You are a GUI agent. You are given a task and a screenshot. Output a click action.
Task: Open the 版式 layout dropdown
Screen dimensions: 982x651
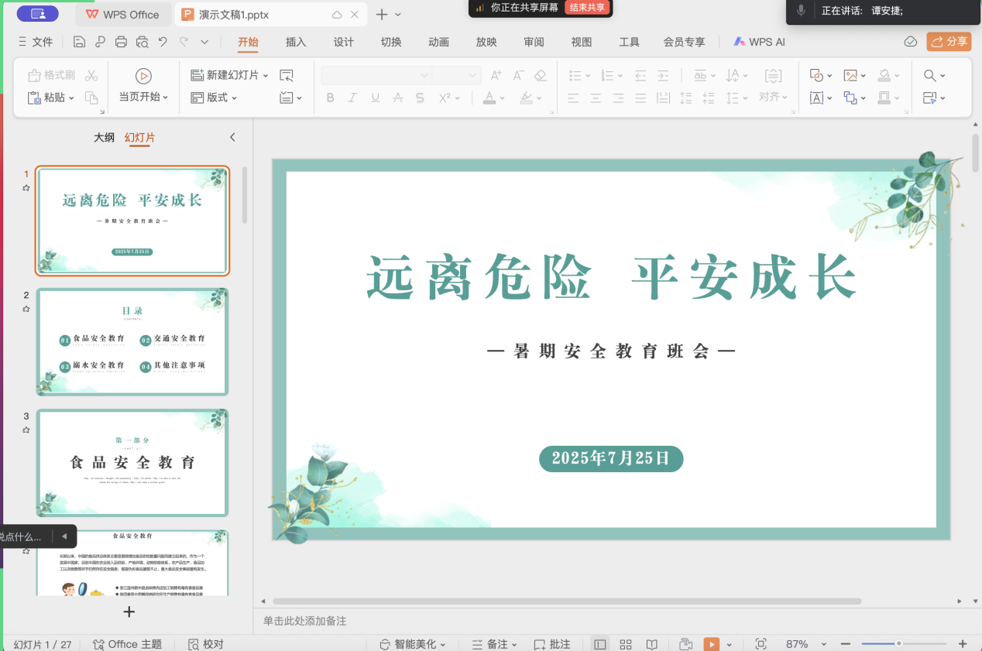(215, 98)
